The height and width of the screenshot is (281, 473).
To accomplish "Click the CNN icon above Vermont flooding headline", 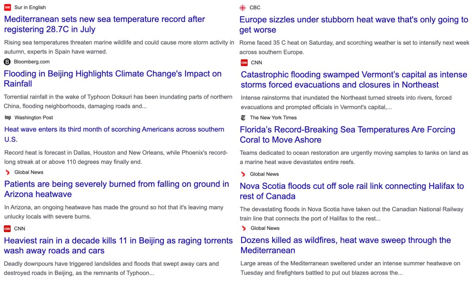I will (x=244, y=63).
